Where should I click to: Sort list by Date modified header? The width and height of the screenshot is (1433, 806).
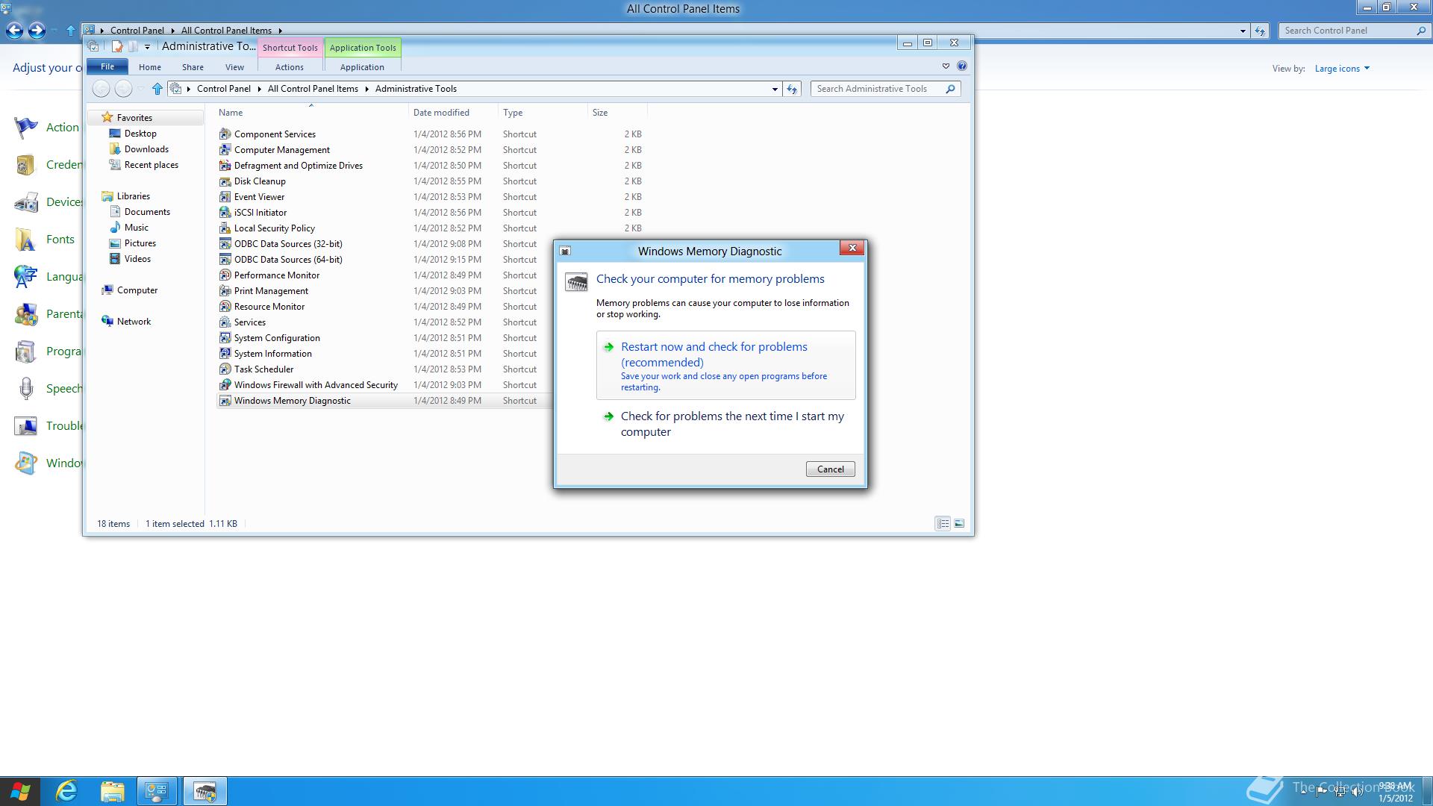click(x=453, y=113)
